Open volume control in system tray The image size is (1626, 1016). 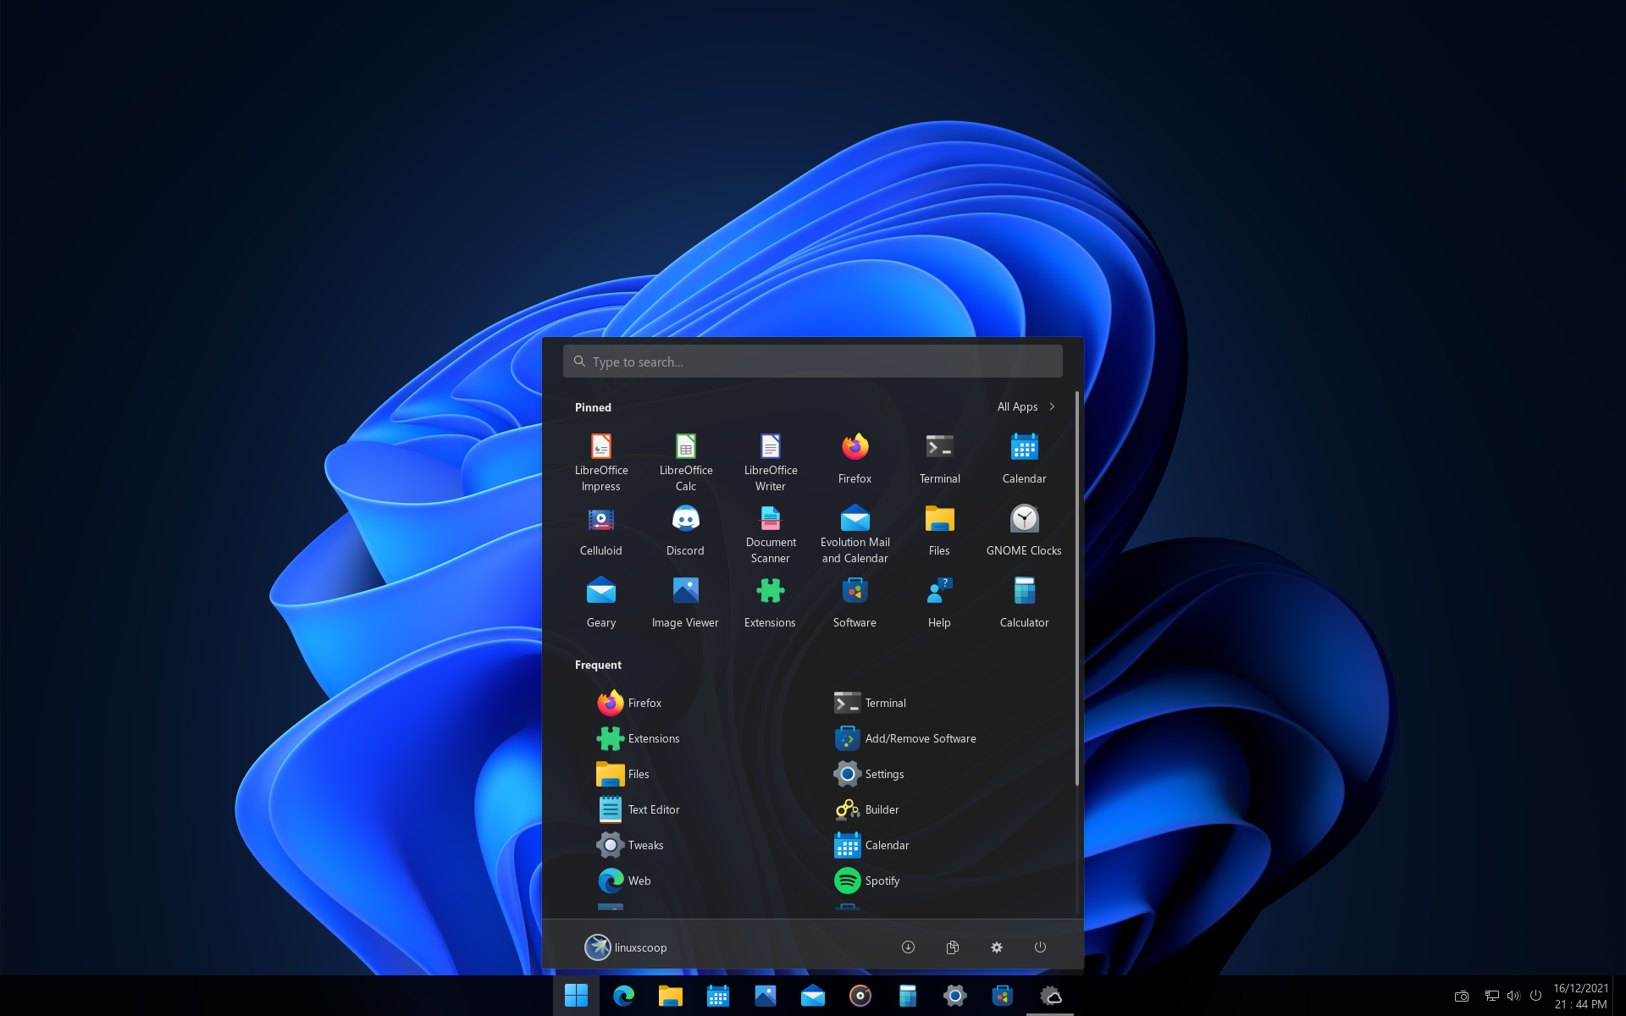[x=1513, y=996]
